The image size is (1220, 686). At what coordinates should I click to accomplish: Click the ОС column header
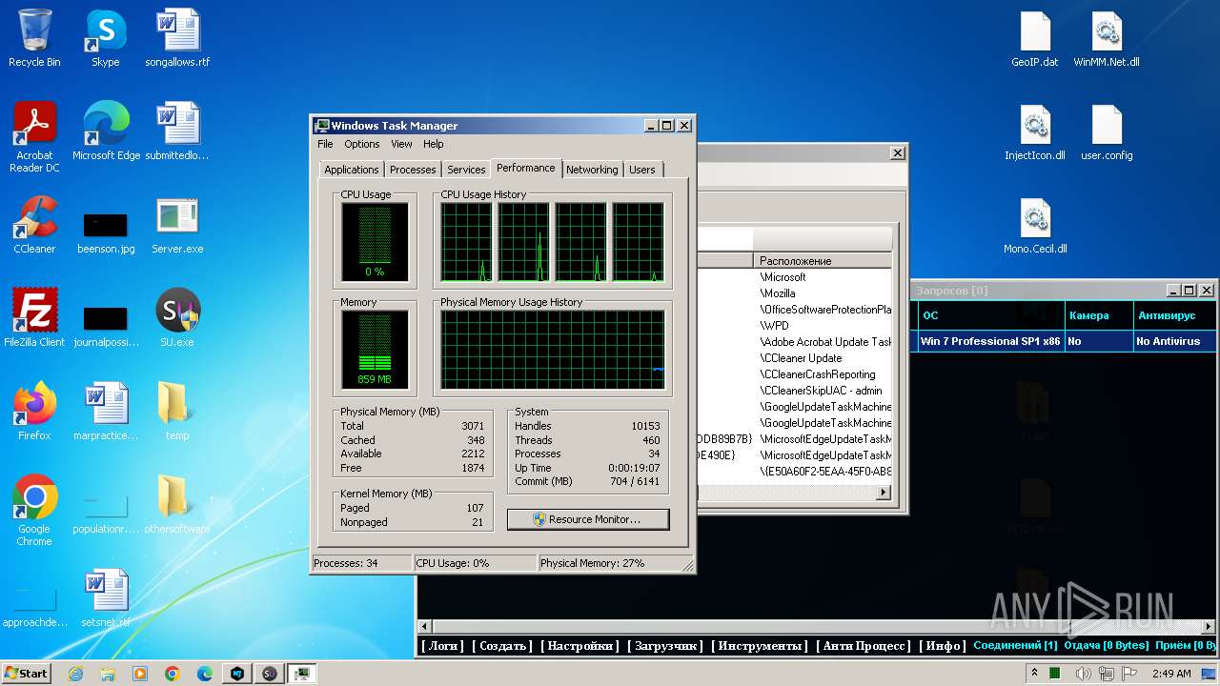(989, 315)
